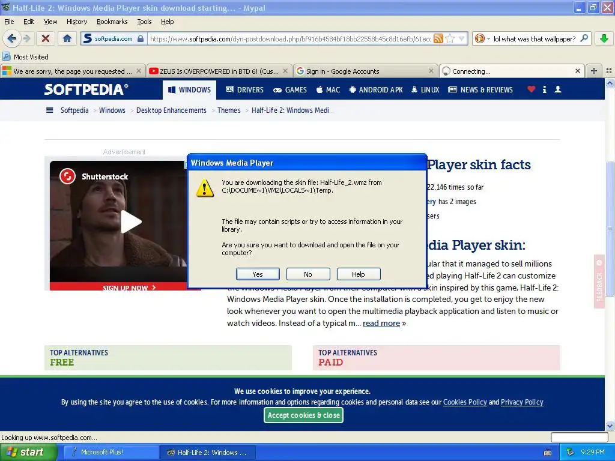This screenshot has height=461, width=615.
Task: Stop loading with the red X button
Action: (x=46, y=38)
